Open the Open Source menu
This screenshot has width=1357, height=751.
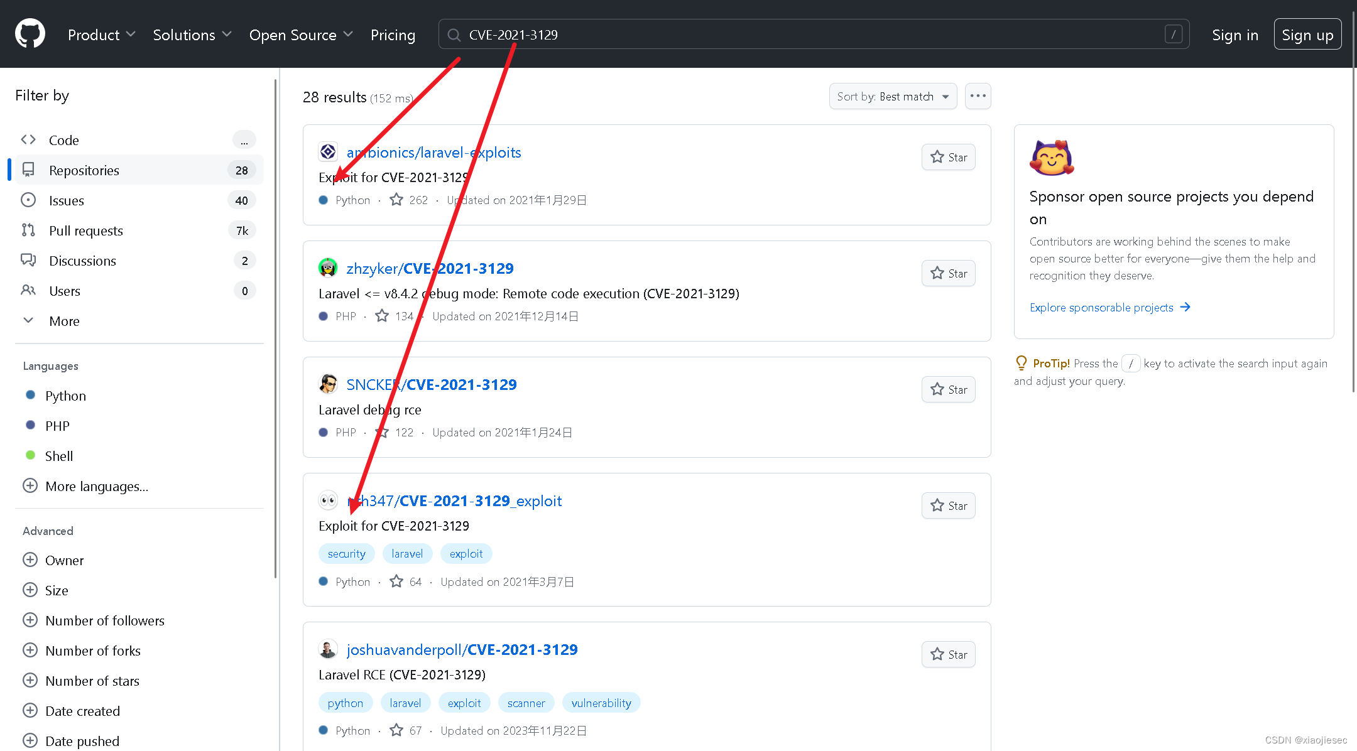pos(300,35)
